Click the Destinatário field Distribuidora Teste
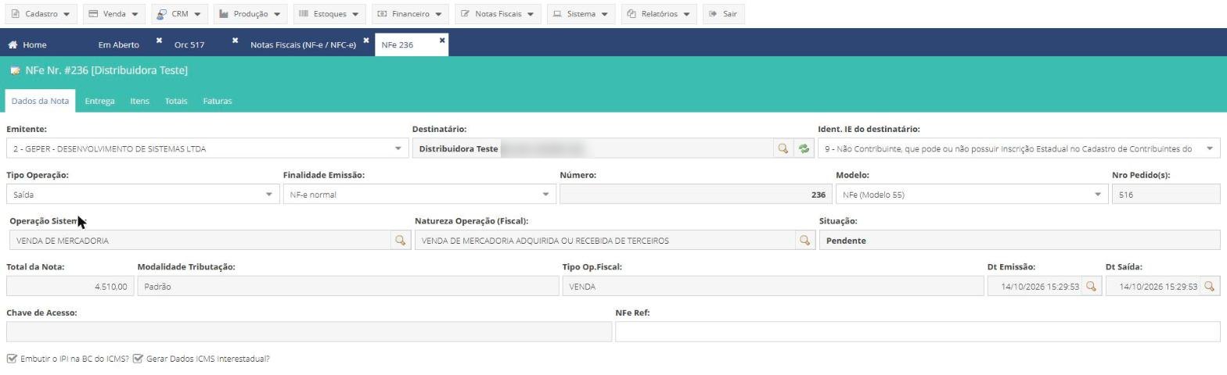This screenshot has height=375, width=1227. [x=592, y=148]
